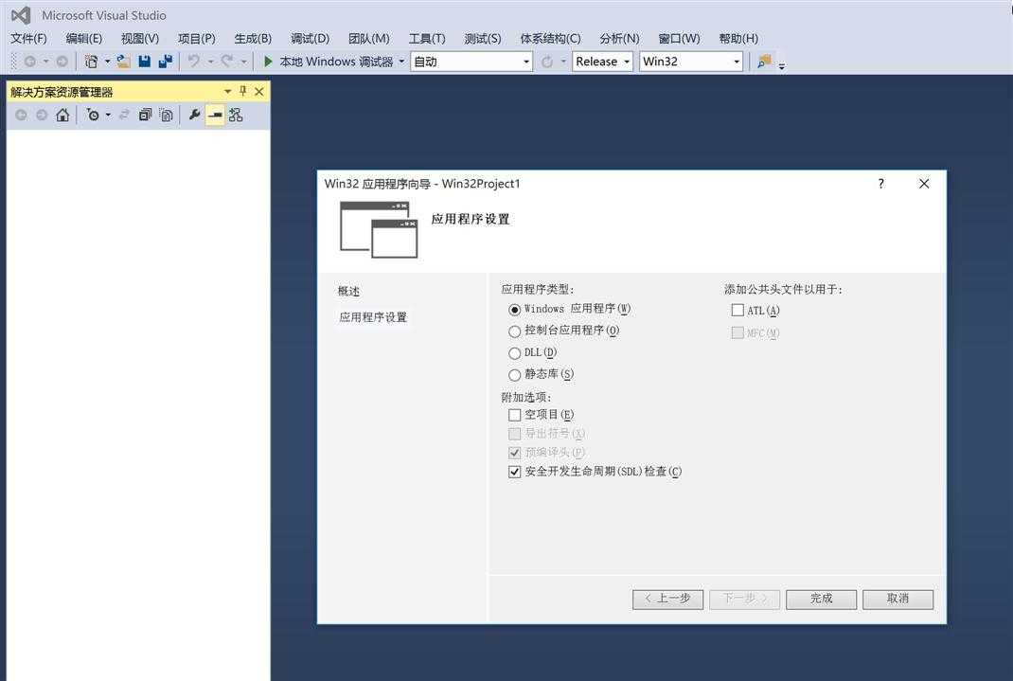This screenshot has width=1013, height=681.
Task: Open the Undo history dropdown arrow
Action: point(210,62)
